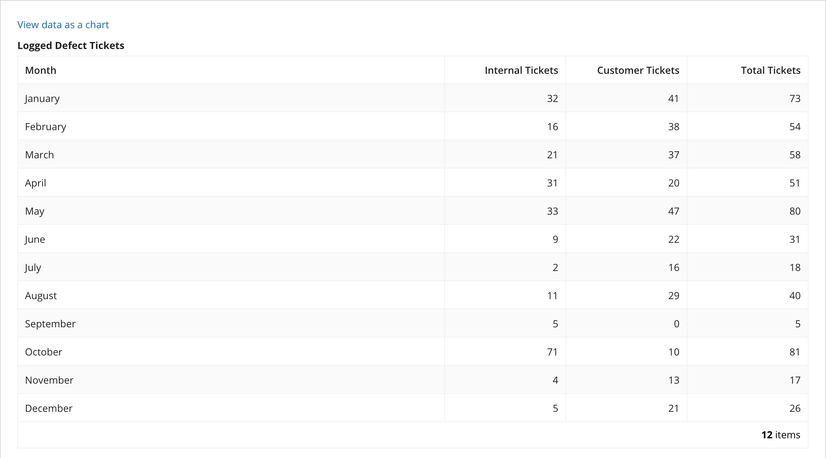Click January's total tickets value 73
The image size is (826, 458).
click(795, 98)
